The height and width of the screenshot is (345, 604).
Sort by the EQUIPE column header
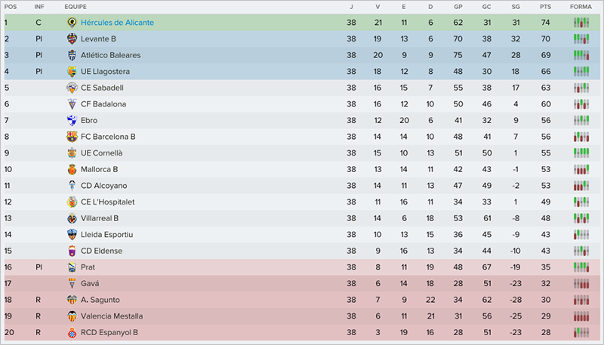coord(75,7)
